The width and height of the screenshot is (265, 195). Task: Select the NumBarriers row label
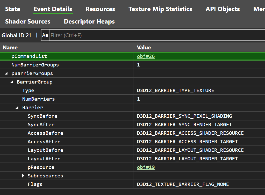(39, 99)
